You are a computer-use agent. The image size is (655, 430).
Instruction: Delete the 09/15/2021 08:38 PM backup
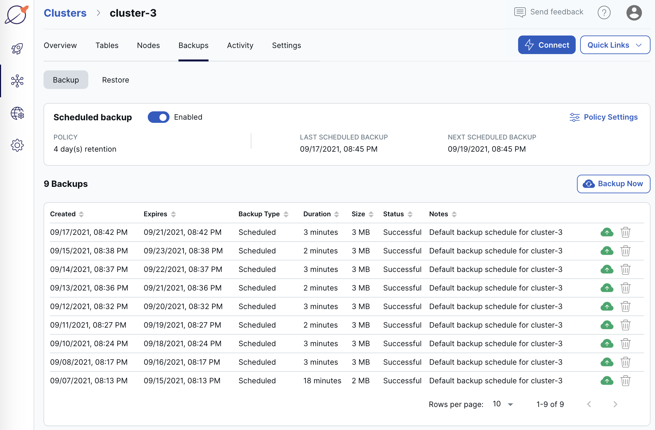[x=625, y=251]
